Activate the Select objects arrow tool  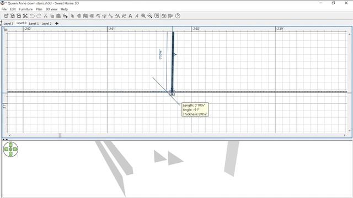tap(72, 16)
